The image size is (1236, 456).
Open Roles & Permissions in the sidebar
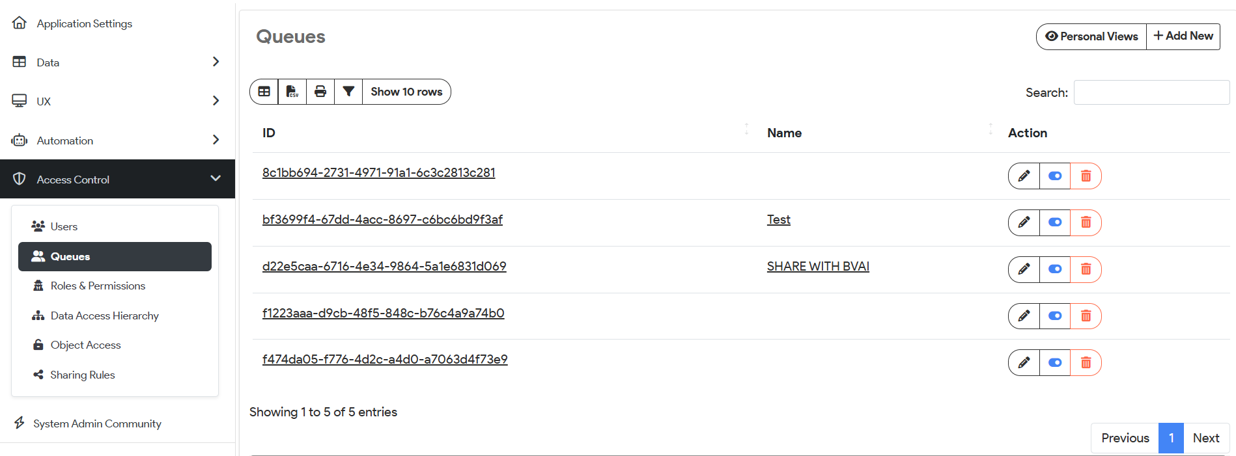click(x=98, y=286)
